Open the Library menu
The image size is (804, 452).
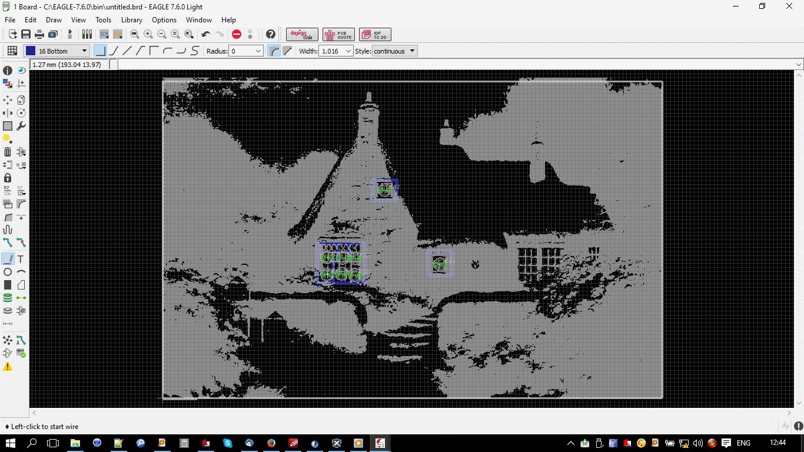coord(132,20)
